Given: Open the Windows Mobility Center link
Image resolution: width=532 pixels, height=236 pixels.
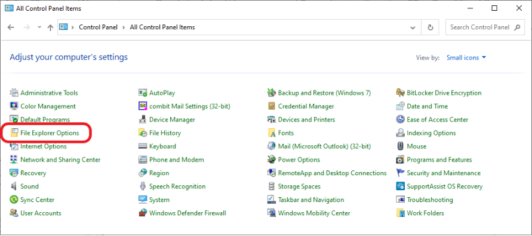Looking at the screenshot, I should 314,213.
